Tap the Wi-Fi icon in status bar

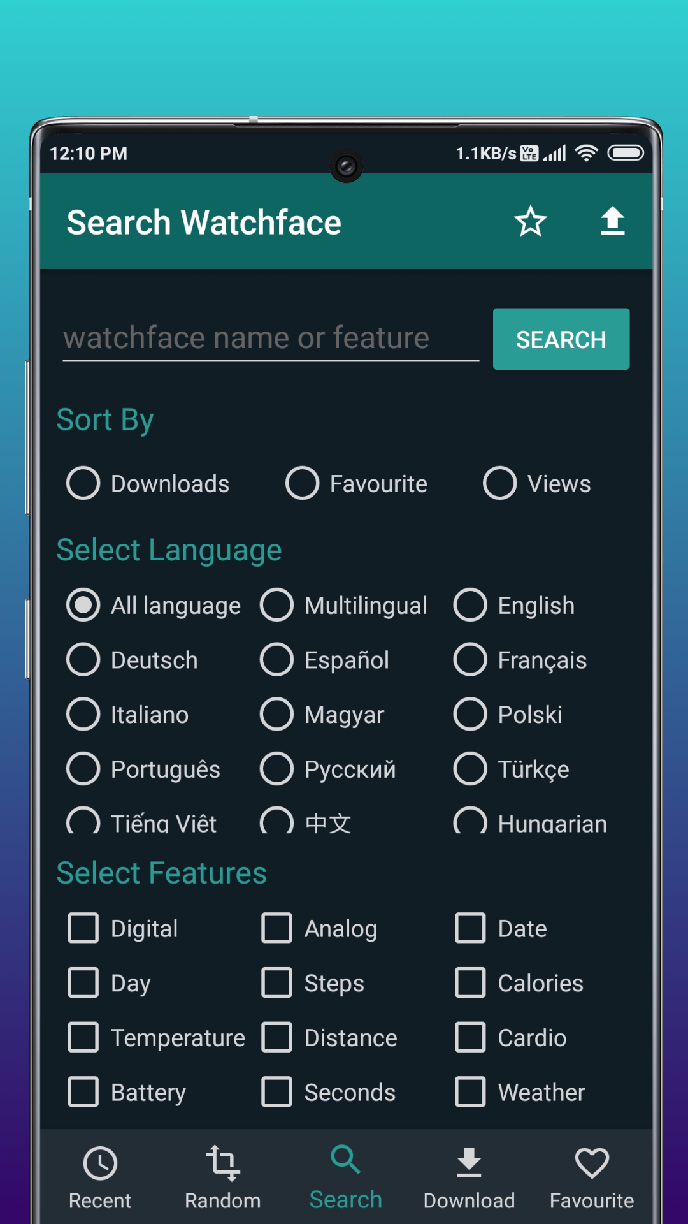(x=586, y=153)
